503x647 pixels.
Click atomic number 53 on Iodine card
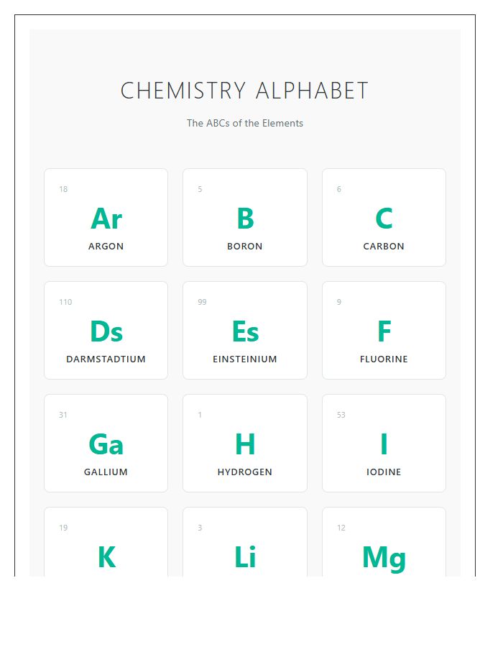click(341, 415)
